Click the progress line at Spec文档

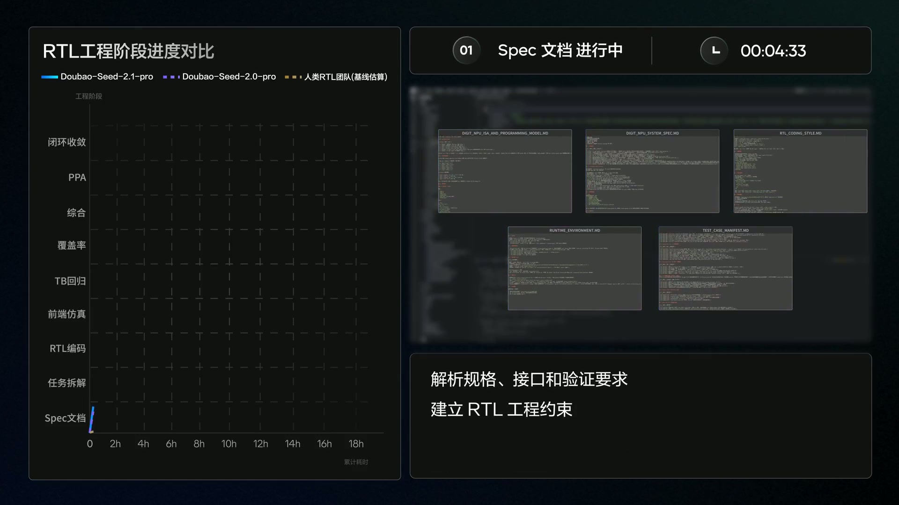pyautogui.click(x=92, y=419)
